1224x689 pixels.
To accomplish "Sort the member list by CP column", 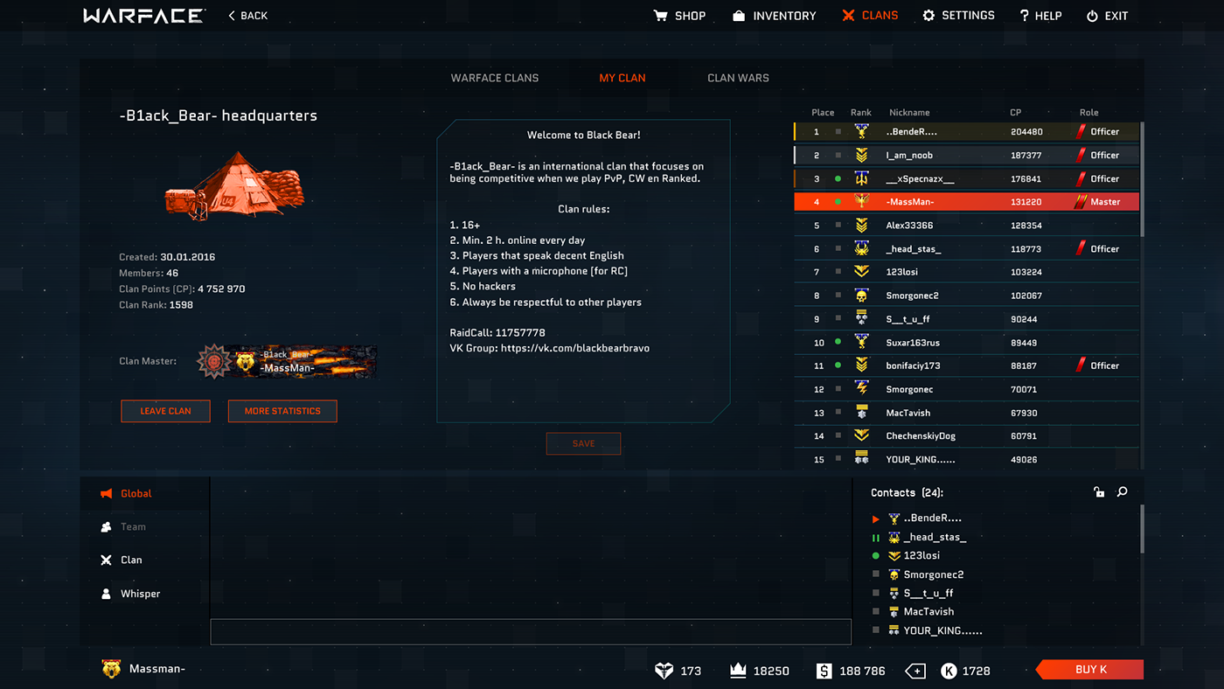I will [1016, 113].
